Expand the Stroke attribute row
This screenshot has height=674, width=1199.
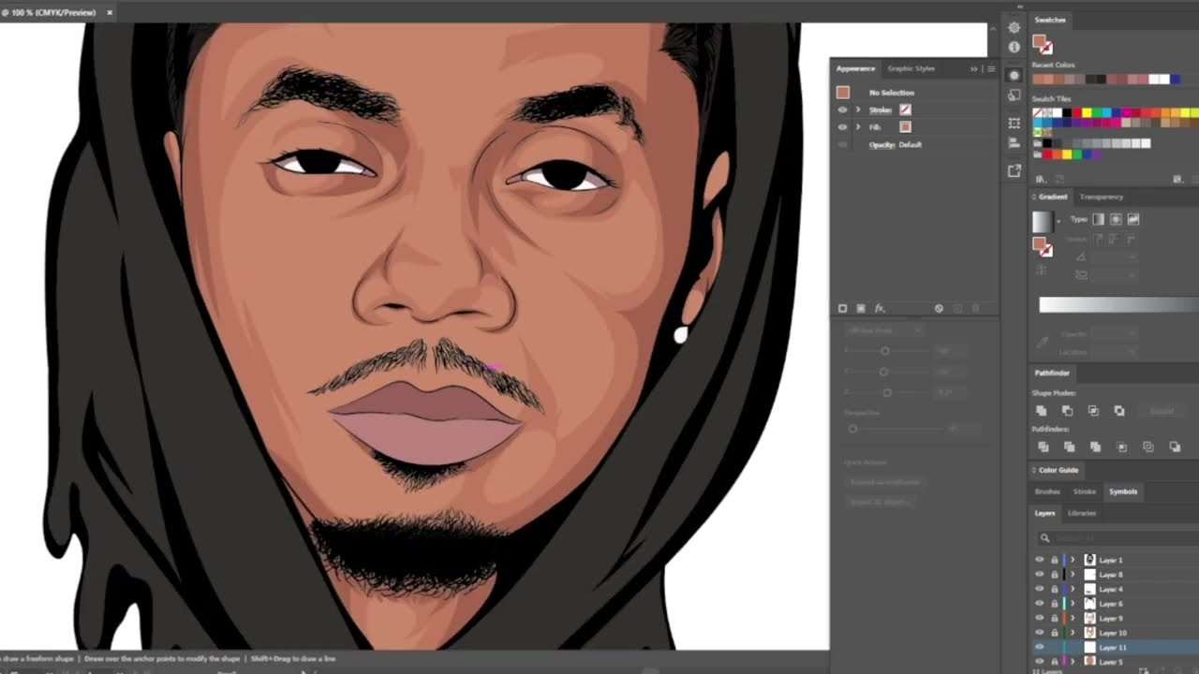click(x=858, y=110)
